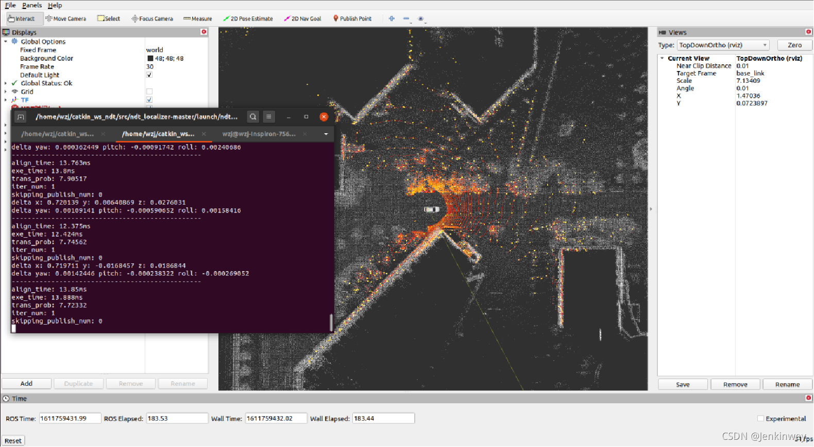Click the Displays panel monitor icon
The width and height of the screenshot is (814, 447).
[x=6, y=32]
